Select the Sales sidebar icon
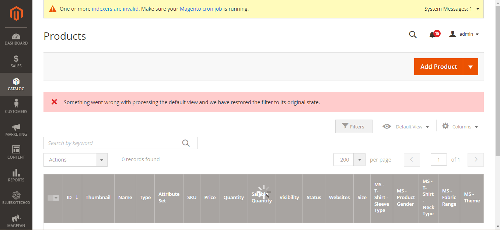Screen dimensions: 500x230 point(16,61)
